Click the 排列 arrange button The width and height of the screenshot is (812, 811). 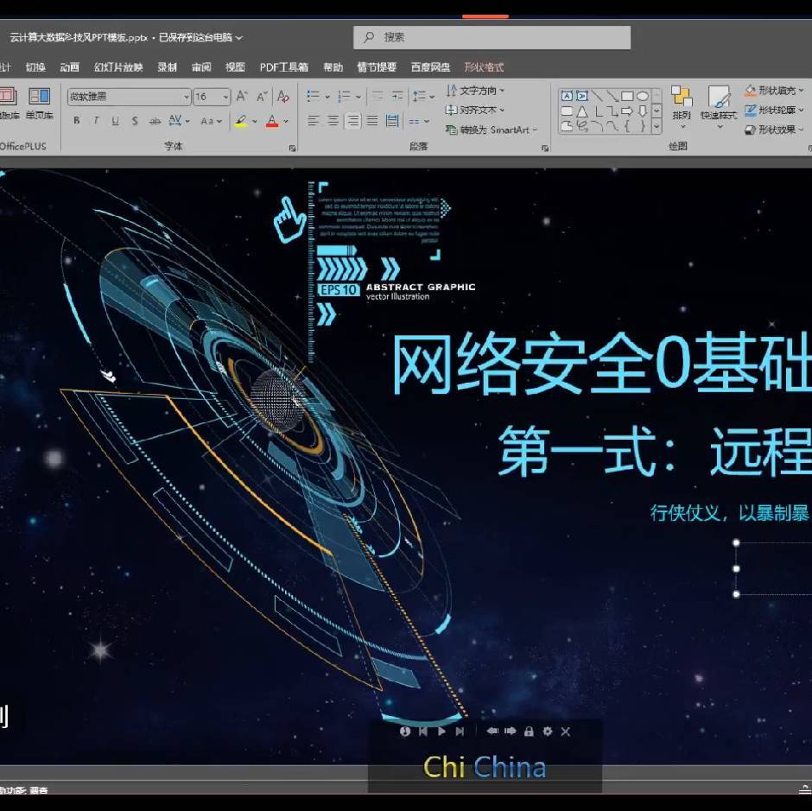click(x=682, y=108)
